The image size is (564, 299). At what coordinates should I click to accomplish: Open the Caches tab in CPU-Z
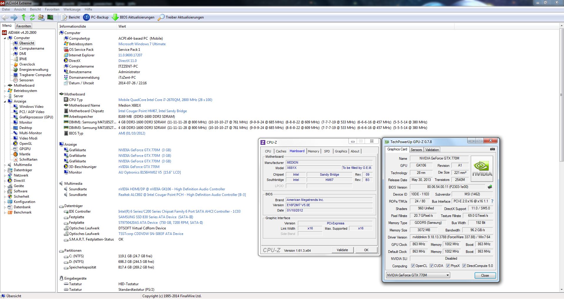(x=281, y=151)
